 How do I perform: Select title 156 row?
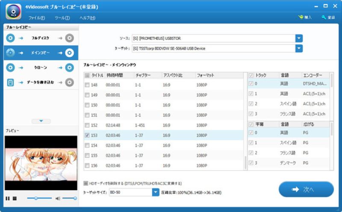coord(164,165)
